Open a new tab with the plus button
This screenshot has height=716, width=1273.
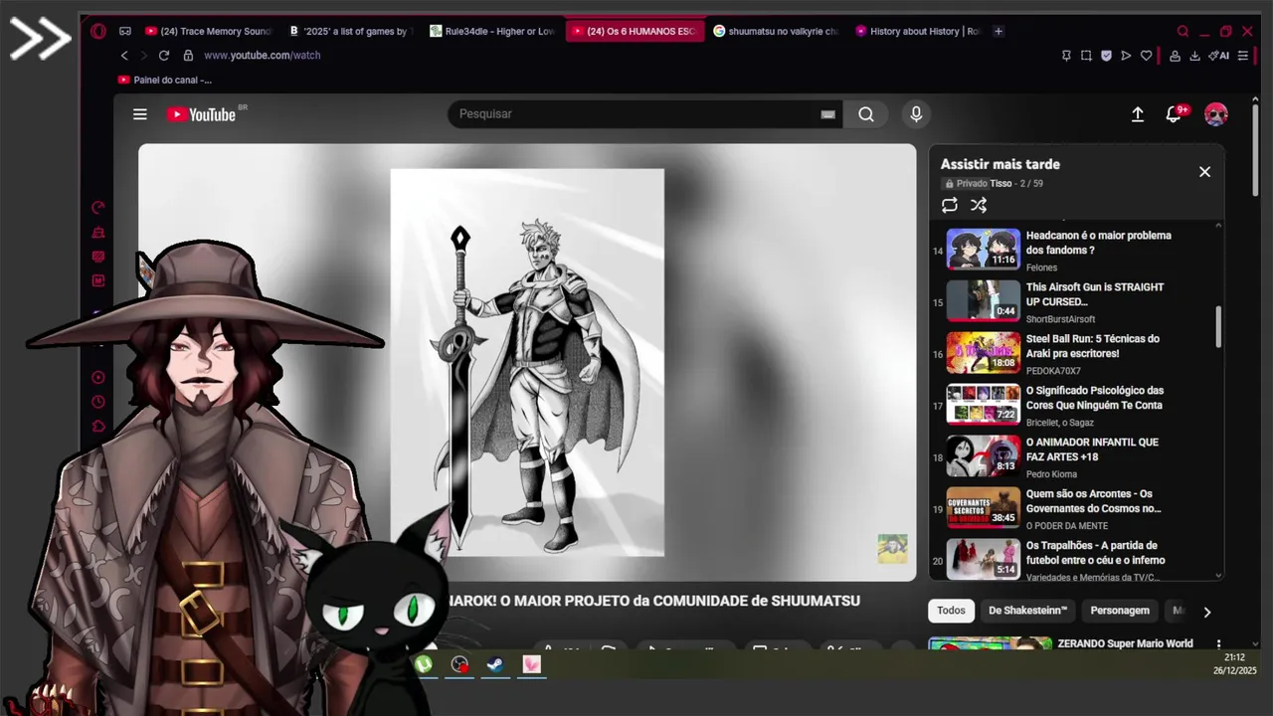(x=999, y=31)
